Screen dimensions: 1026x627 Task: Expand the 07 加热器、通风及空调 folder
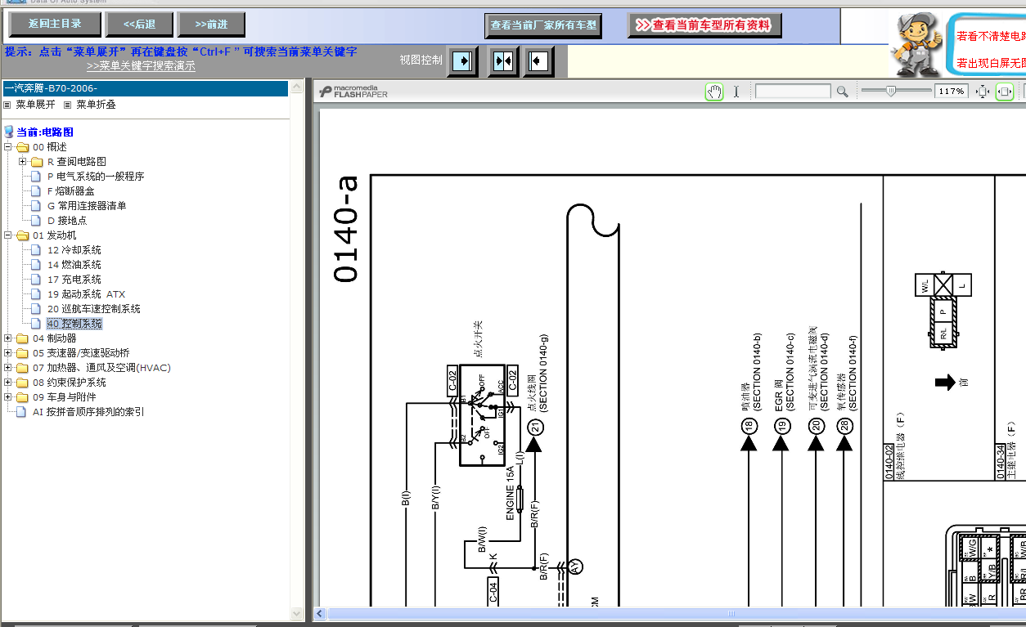[x=8, y=368]
